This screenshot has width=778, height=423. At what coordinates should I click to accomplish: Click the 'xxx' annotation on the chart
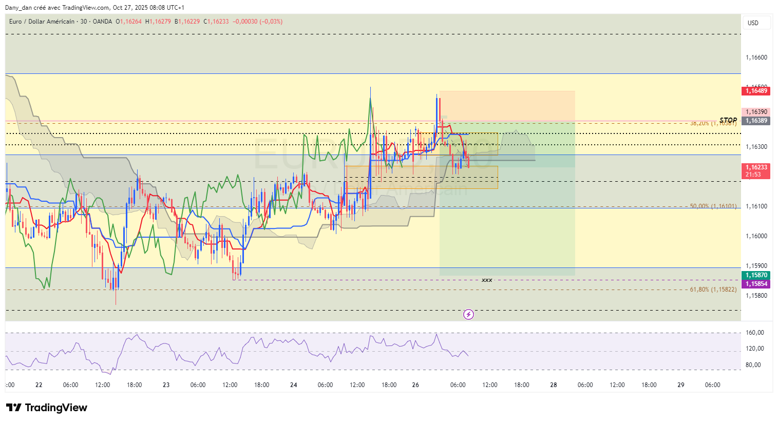(x=487, y=280)
